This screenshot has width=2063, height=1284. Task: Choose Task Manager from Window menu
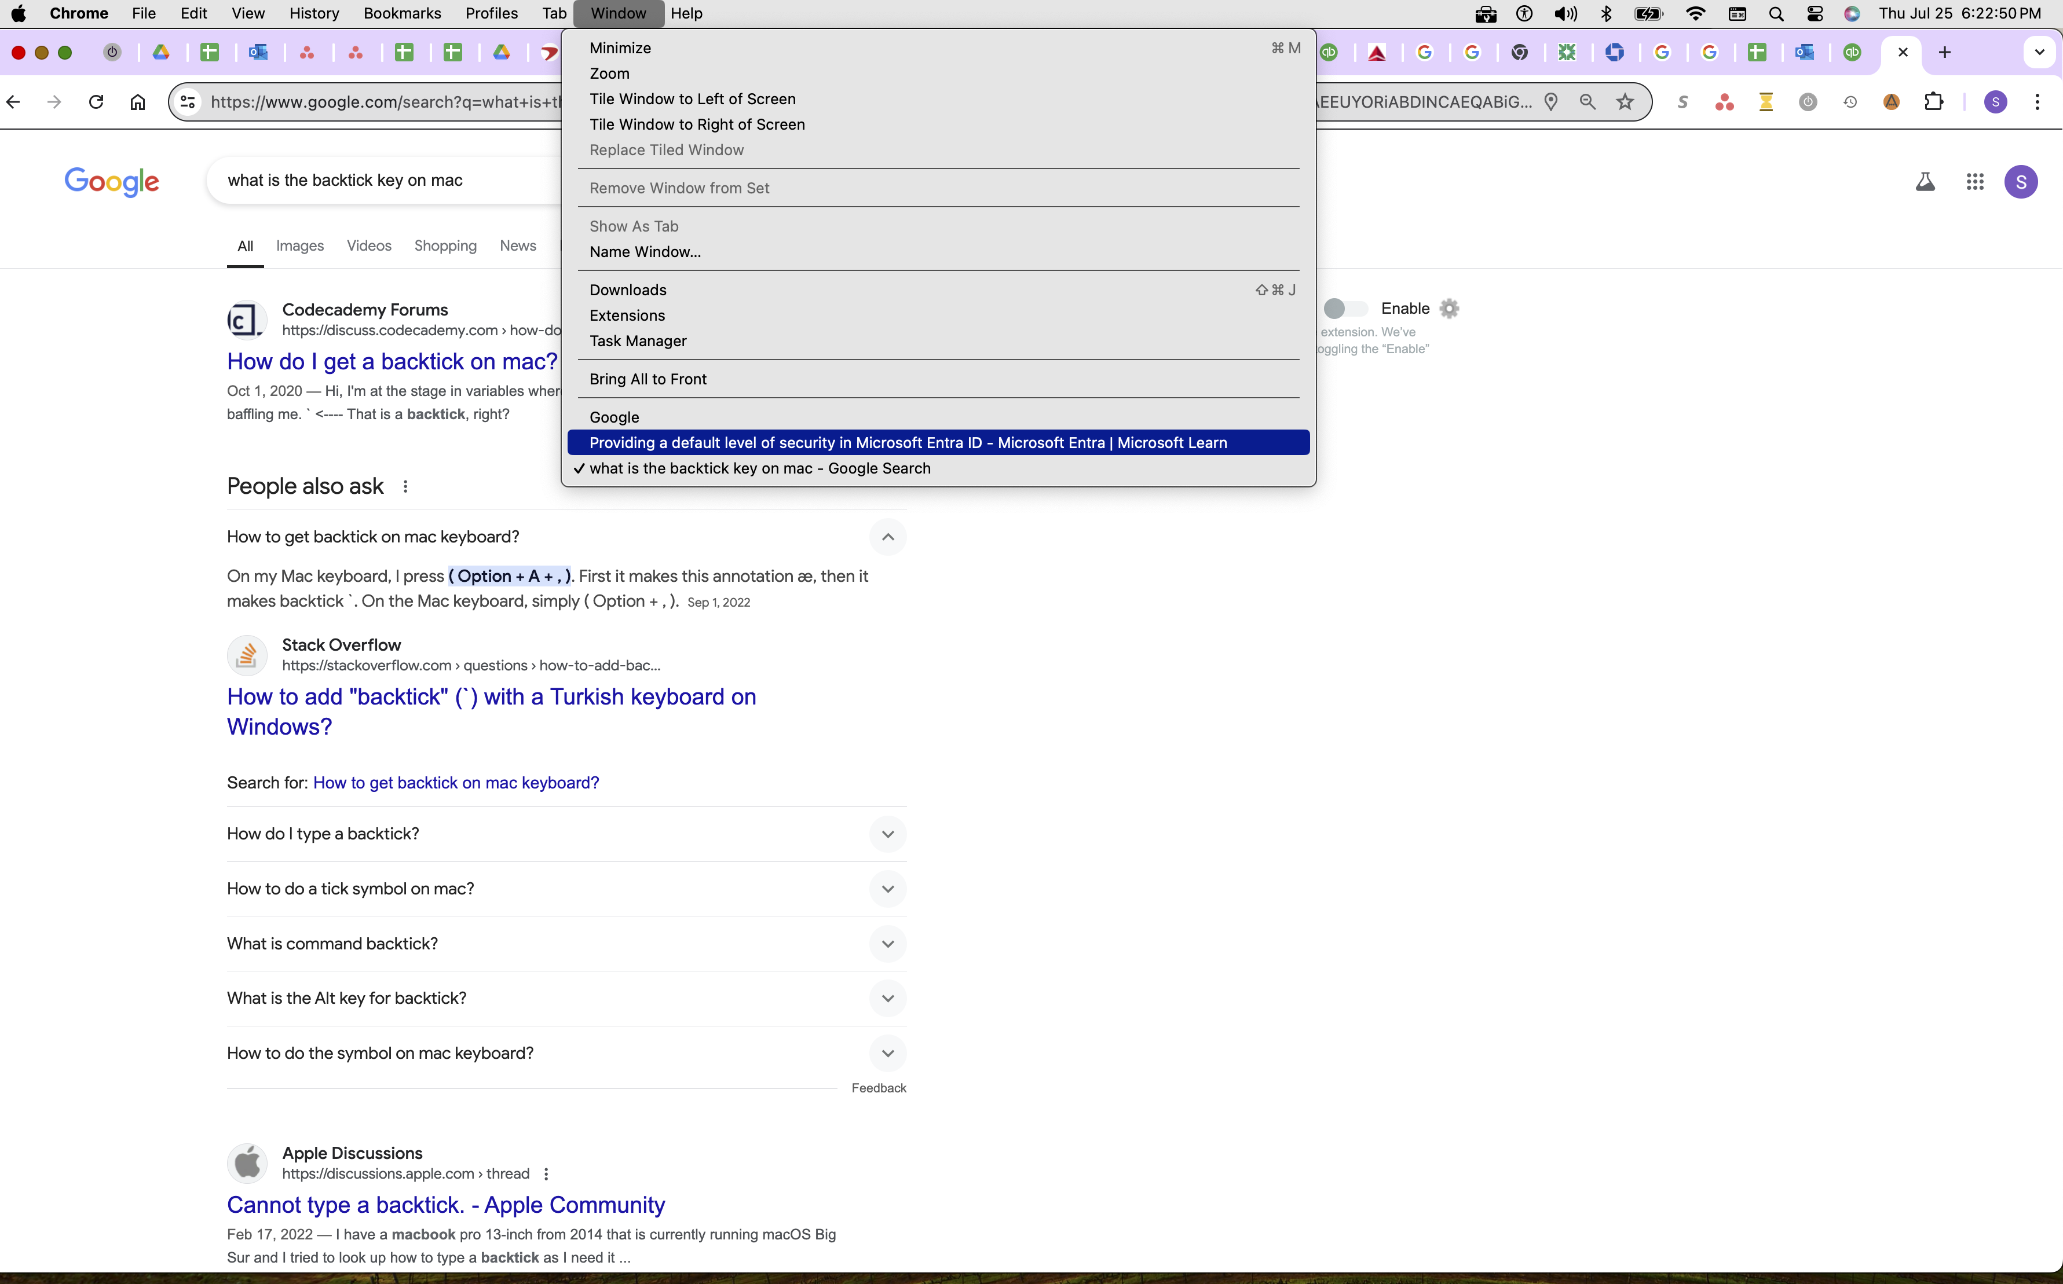click(x=637, y=340)
